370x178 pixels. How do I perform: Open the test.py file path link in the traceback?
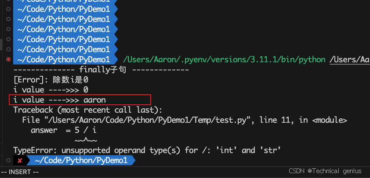click(148, 120)
